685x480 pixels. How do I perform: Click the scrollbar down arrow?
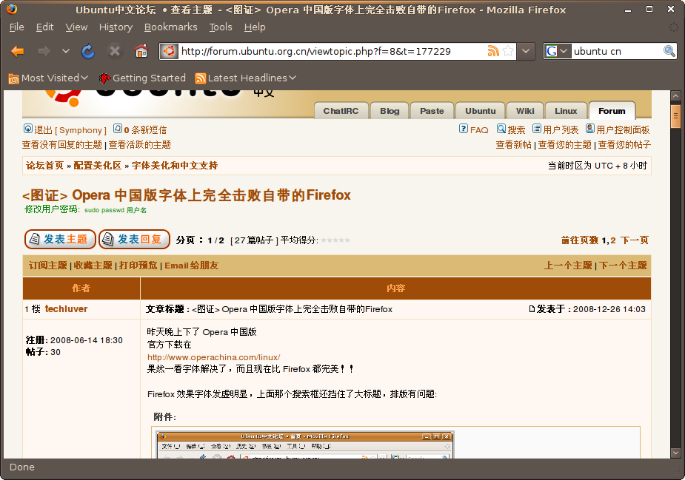pyautogui.click(x=676, y=453)
